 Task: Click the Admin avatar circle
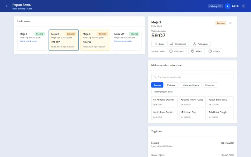coord(227,6)
